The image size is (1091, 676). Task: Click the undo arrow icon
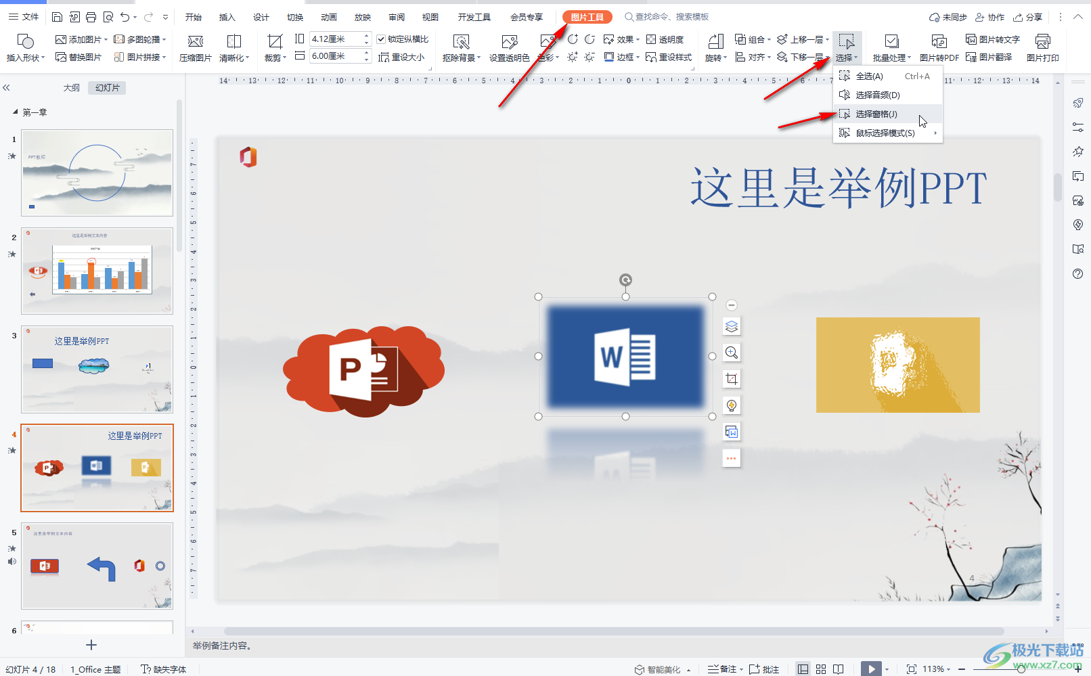125,17
